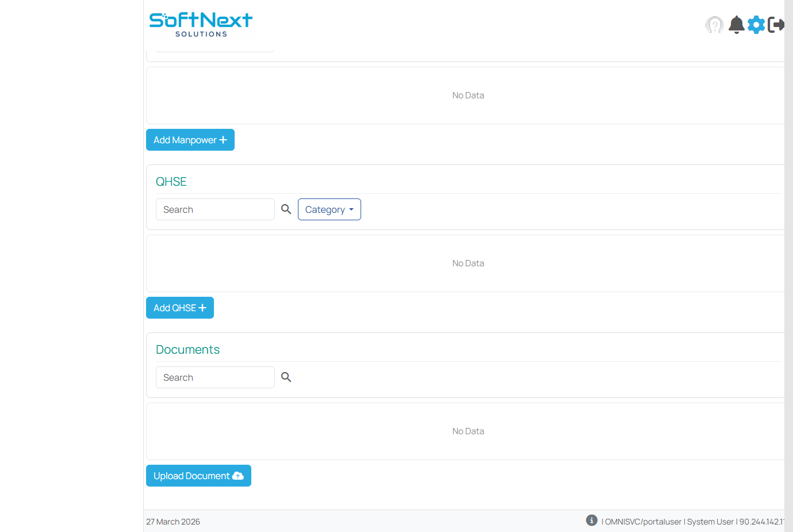
Task: Click the No Data area under Documents
Action: 468,431
